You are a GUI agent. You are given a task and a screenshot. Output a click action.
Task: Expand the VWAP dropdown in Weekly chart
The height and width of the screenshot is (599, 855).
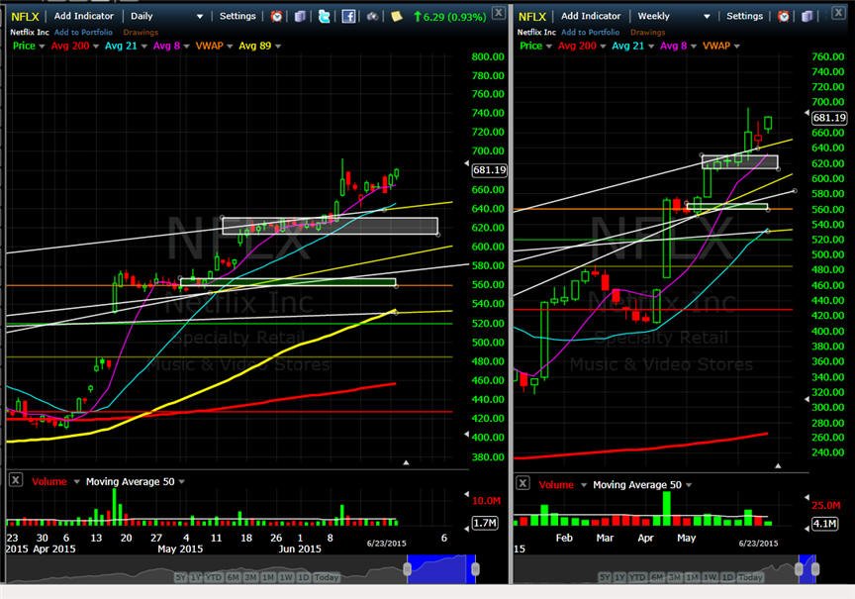click(x=736, y=47)
